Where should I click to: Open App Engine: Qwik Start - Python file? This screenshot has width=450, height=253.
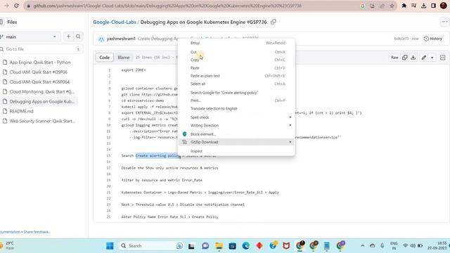(x=40, y=63)
